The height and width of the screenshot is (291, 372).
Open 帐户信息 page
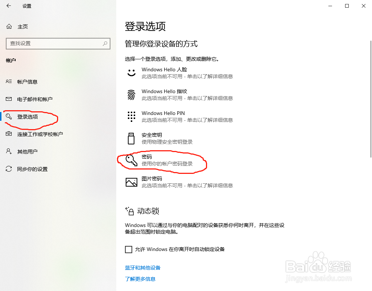tap(27, 82)
